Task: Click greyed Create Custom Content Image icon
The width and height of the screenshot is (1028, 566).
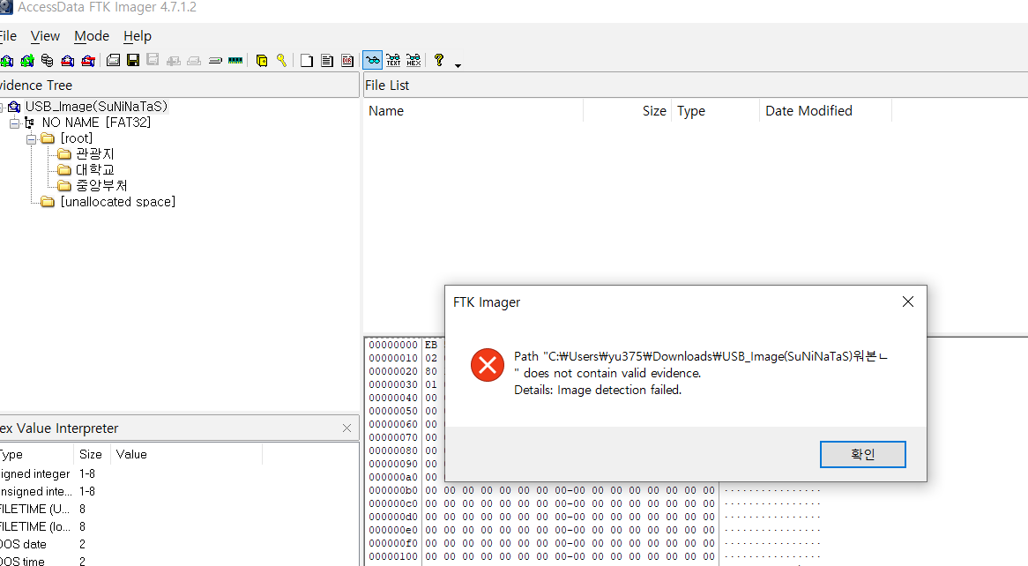Action: click(194, 60)
